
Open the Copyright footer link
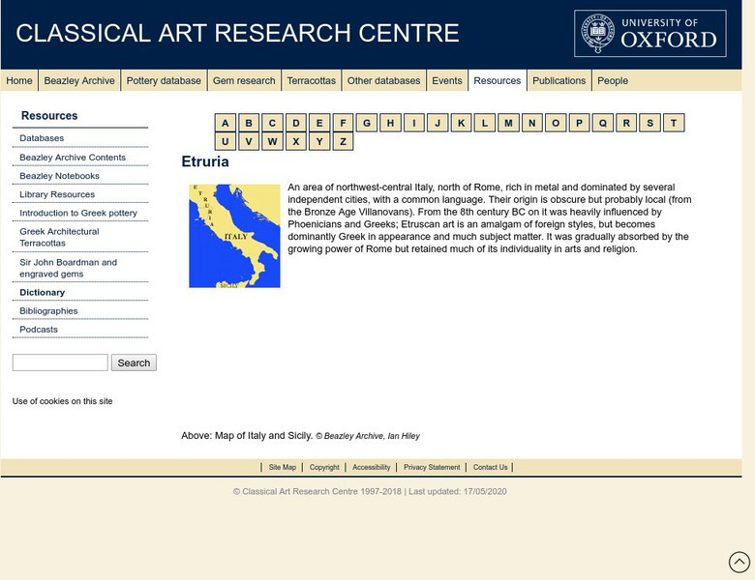click(x=324, y=467)
